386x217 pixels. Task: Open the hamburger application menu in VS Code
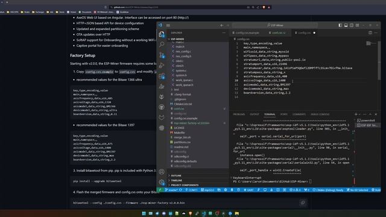pos(168,25)
